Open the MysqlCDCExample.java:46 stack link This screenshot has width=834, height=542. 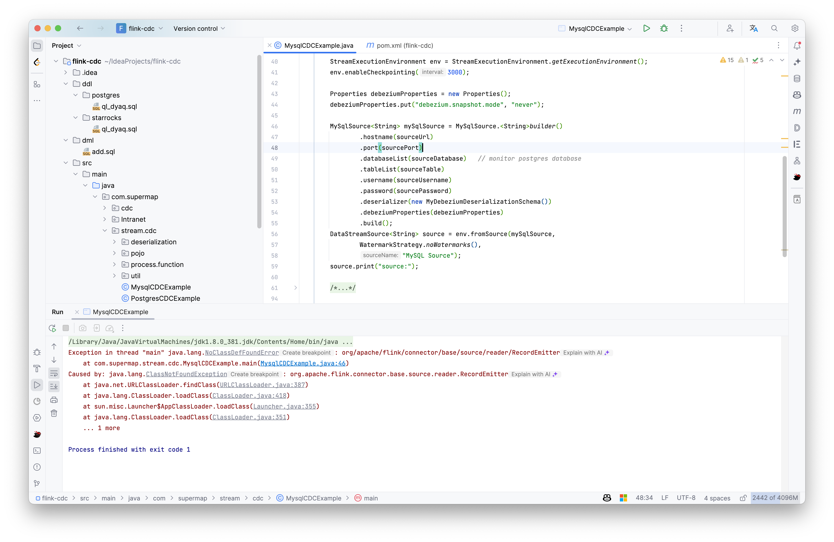coord(303,363)
